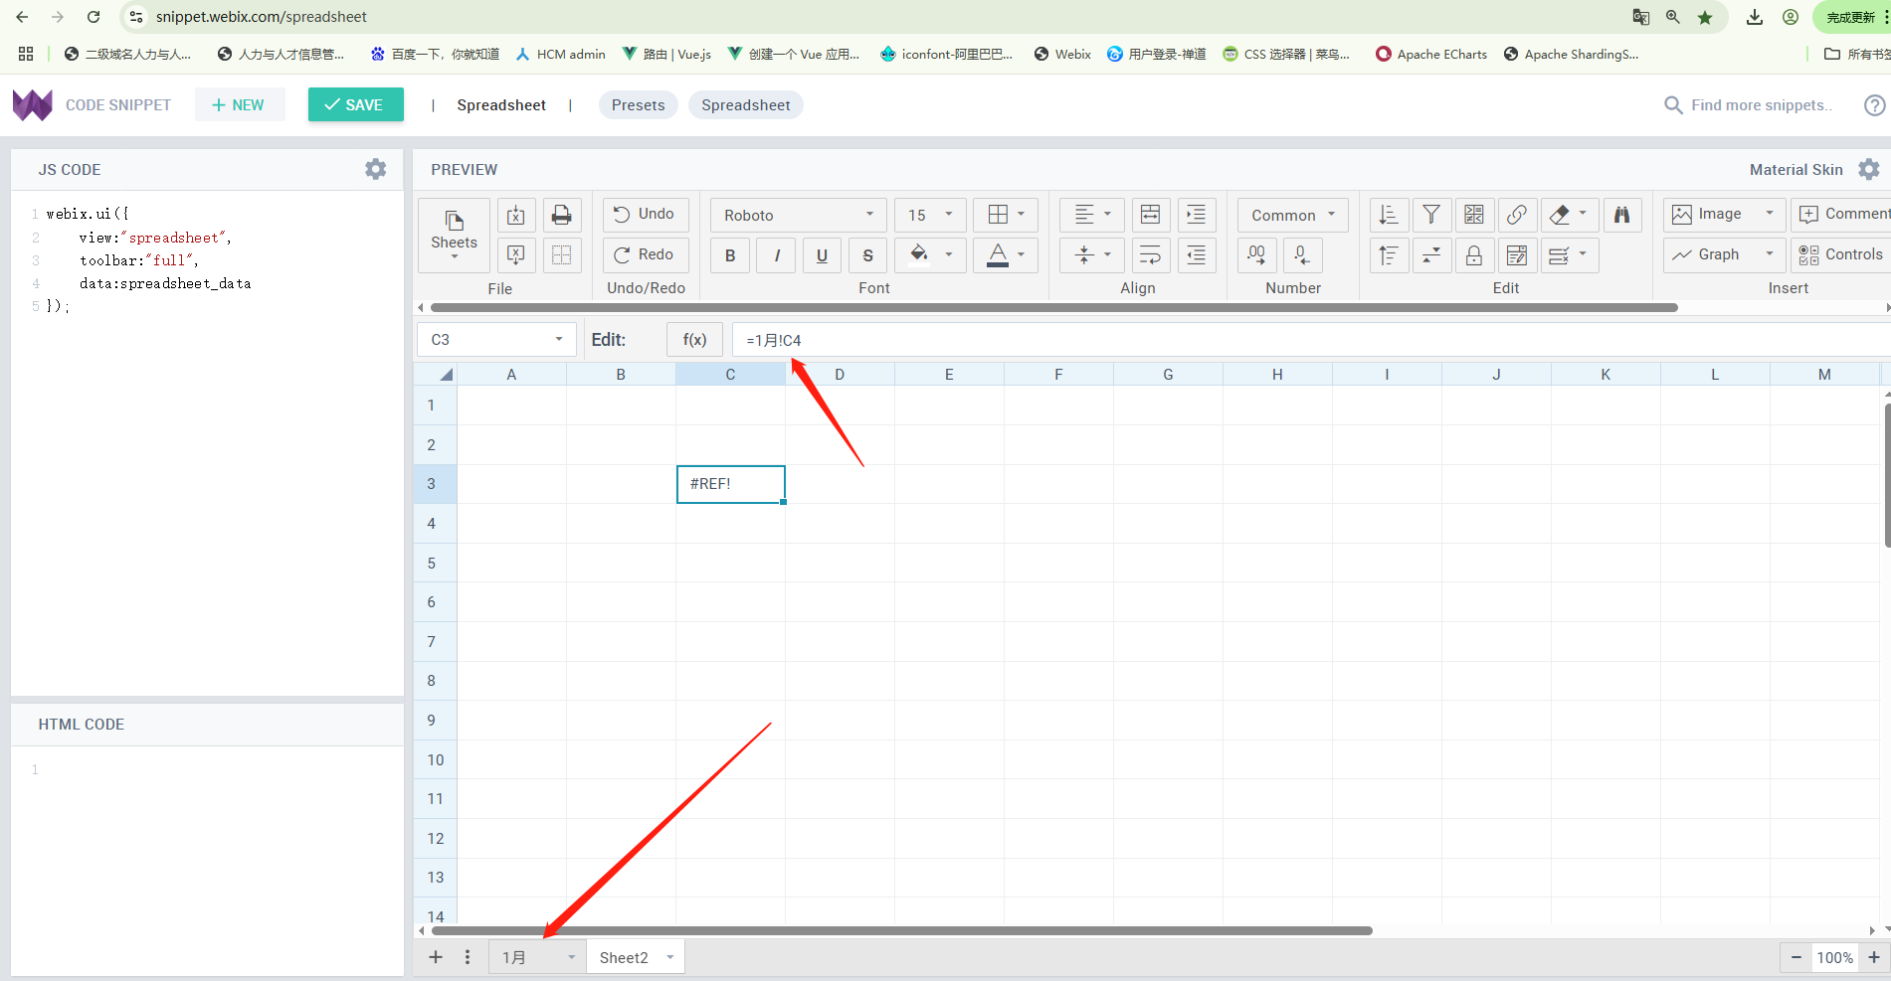Click the merge cells icon
Viewport: 1891px width, 981px height.
[x=1150, y=215]
